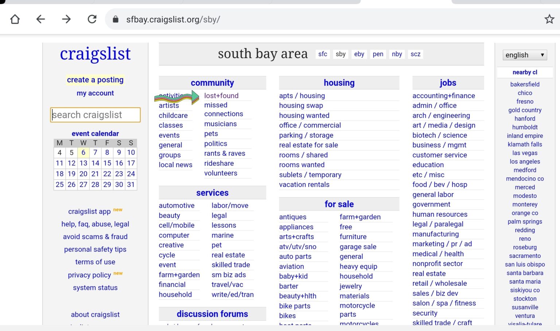Open the for sale section heading
The height and width of the screenshot is (331, 560).
[339, 204]
